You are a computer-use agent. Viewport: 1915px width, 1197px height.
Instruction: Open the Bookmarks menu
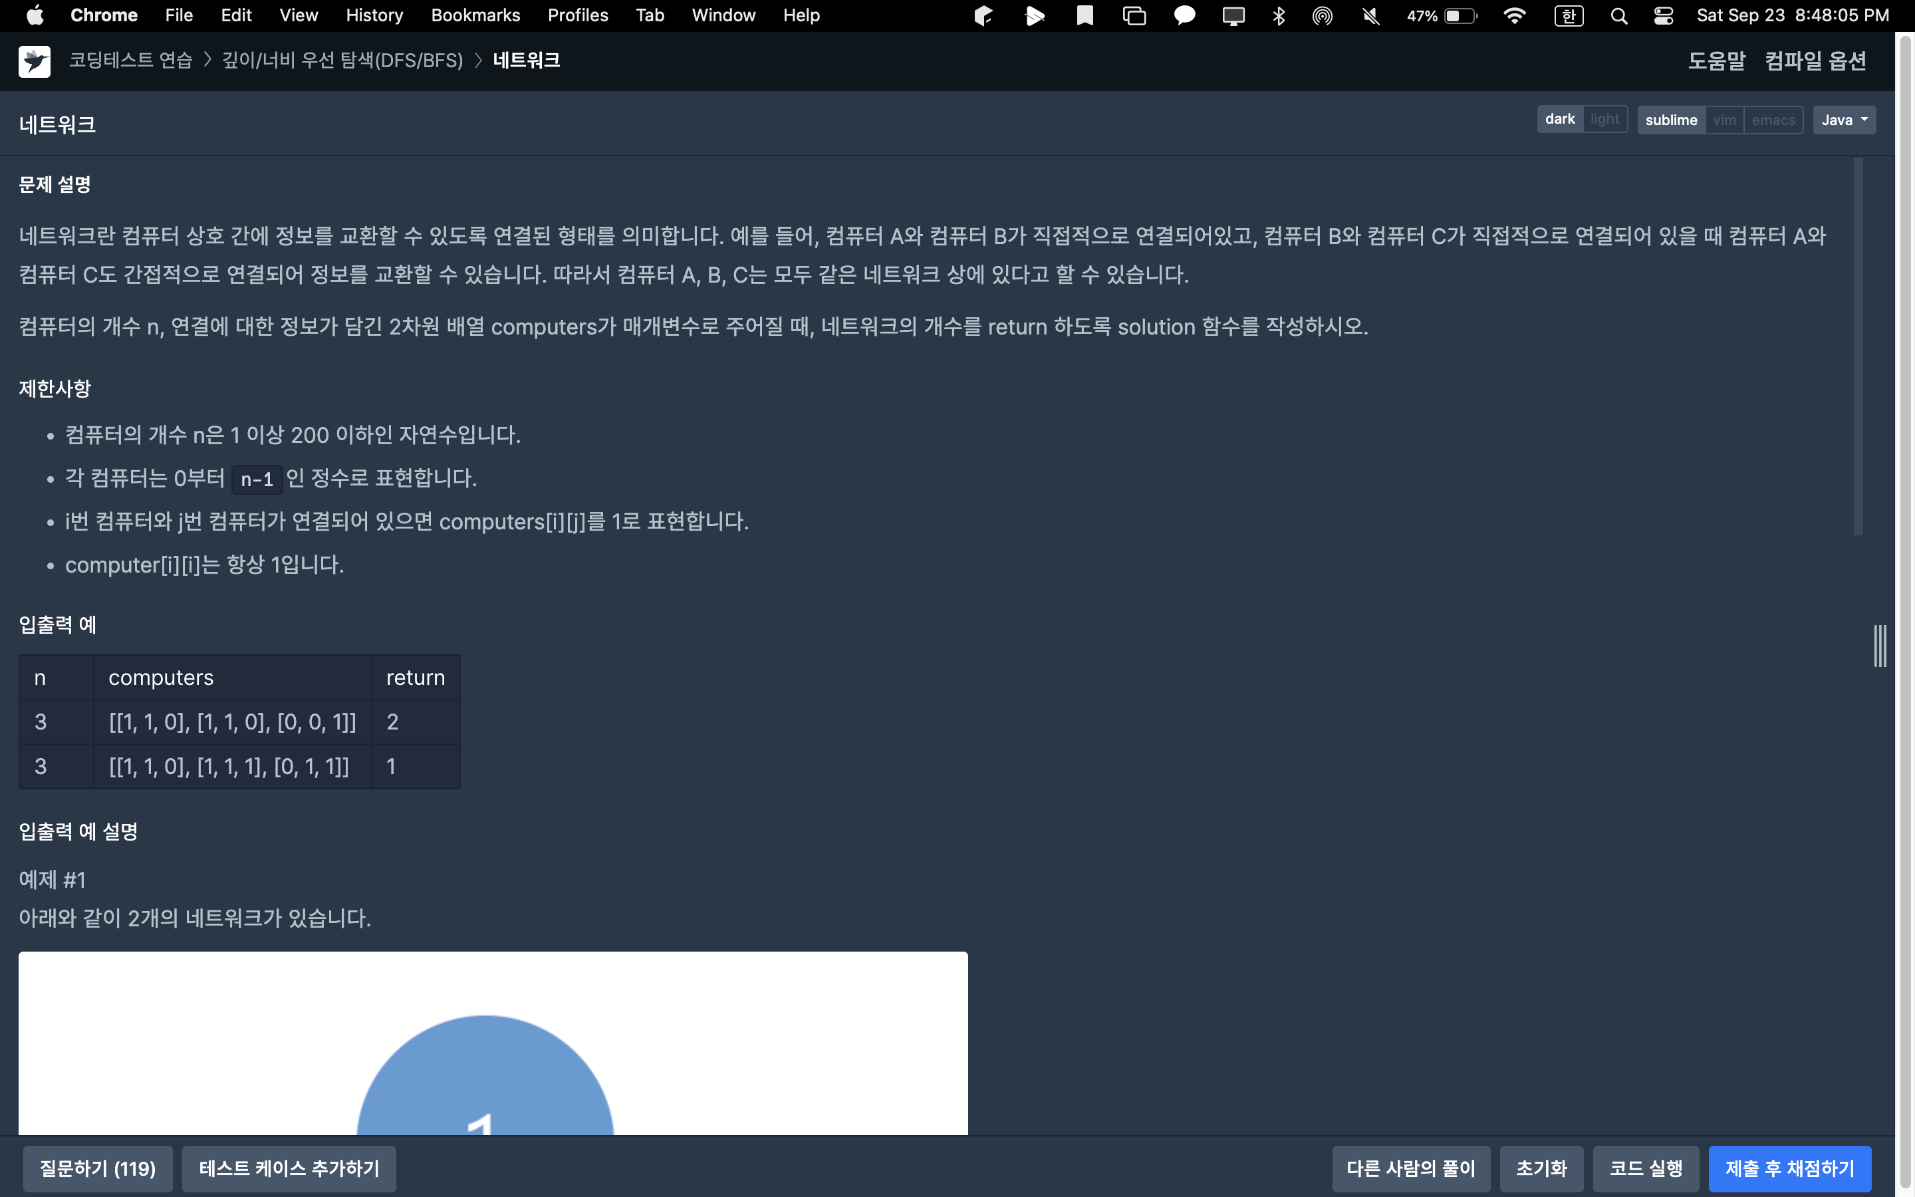tap(475, 16)
